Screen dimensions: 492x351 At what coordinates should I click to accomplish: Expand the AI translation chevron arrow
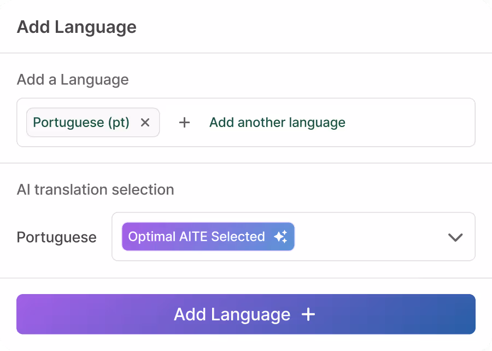[x=455, y=237]
